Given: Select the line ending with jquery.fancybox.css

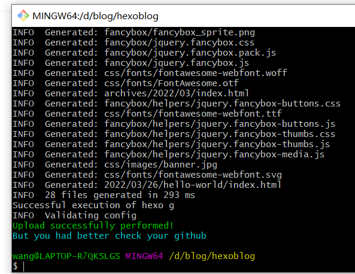Looking at the screenshot, I should point(133,42).
